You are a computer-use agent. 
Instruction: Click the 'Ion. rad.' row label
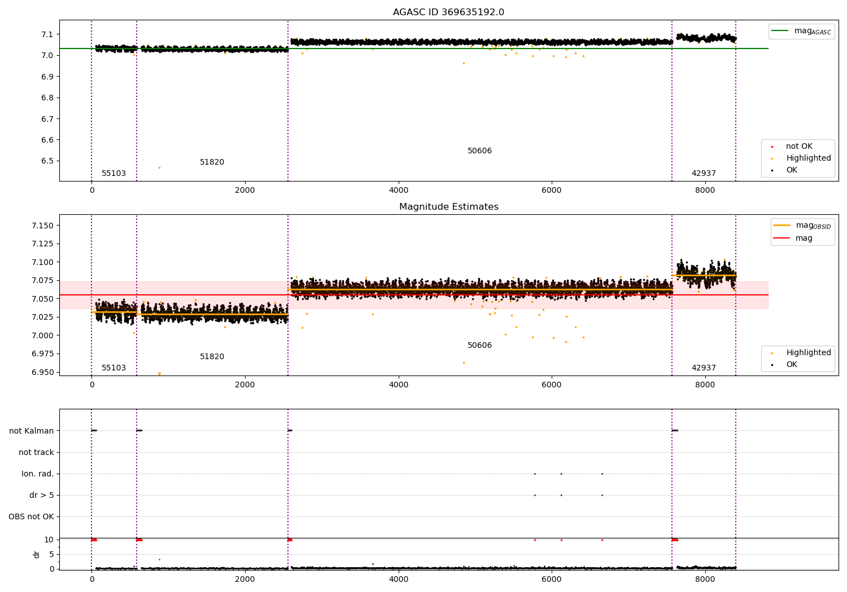(38, 474)
